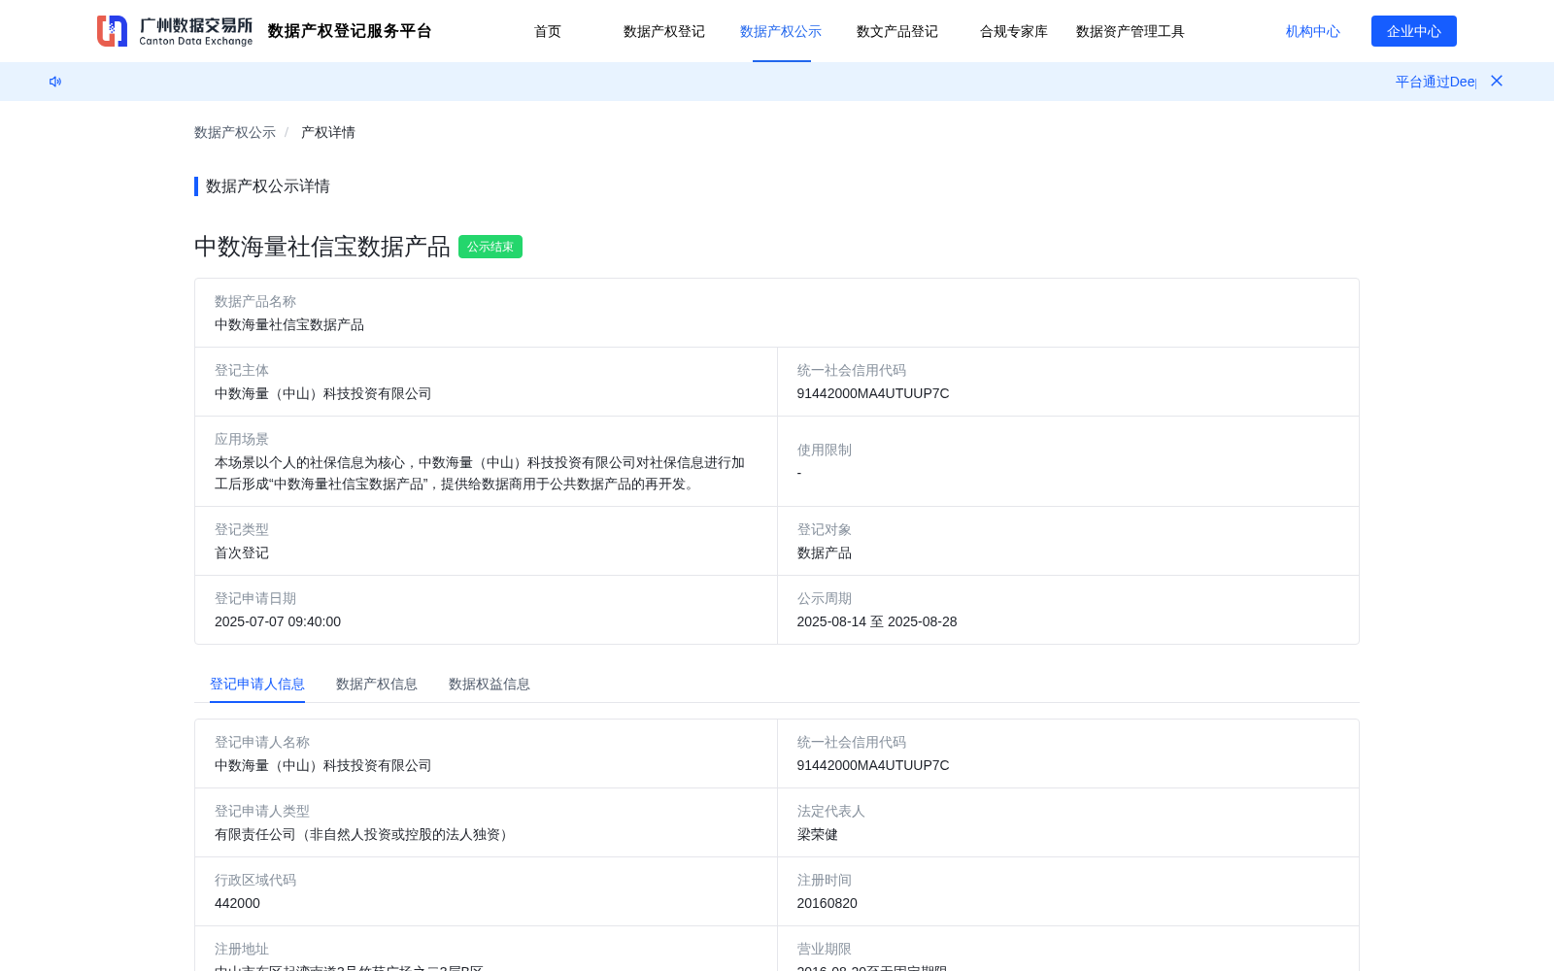The width and height of the screenshot is (1554, 971).
Task: Click the 数据产品名称 label
Action: click(255, 301)
